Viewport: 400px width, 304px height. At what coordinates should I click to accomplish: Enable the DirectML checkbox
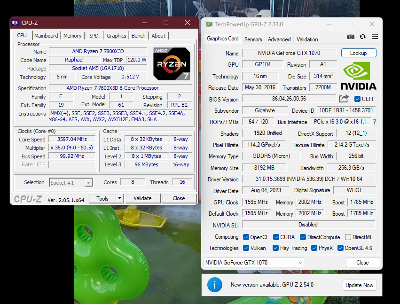348,237
